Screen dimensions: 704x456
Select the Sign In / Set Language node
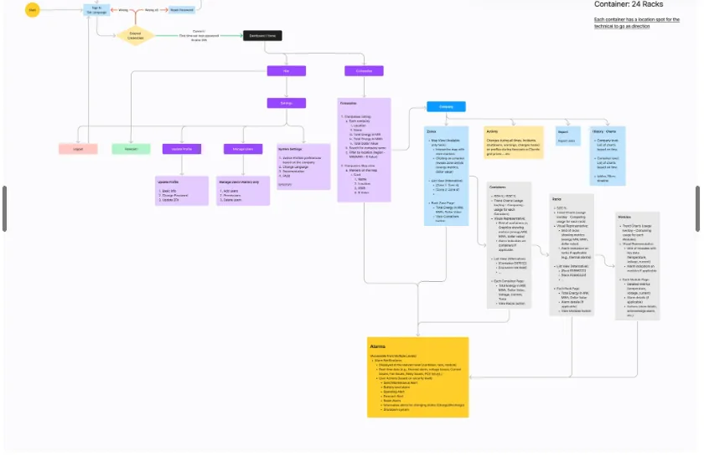(x=96, y=10)
